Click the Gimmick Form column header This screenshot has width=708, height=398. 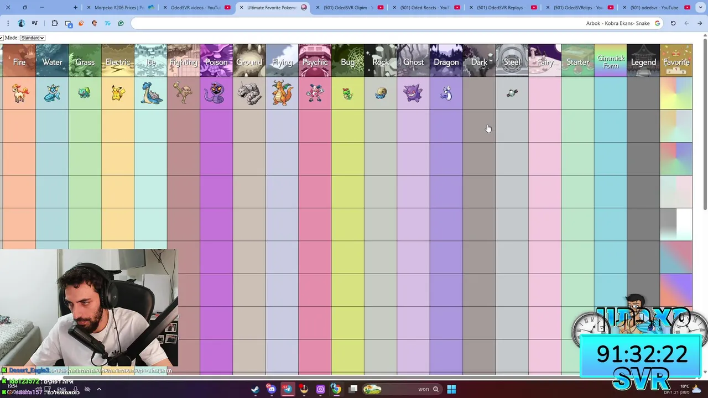pyautogui.click(x=611, y=61)
